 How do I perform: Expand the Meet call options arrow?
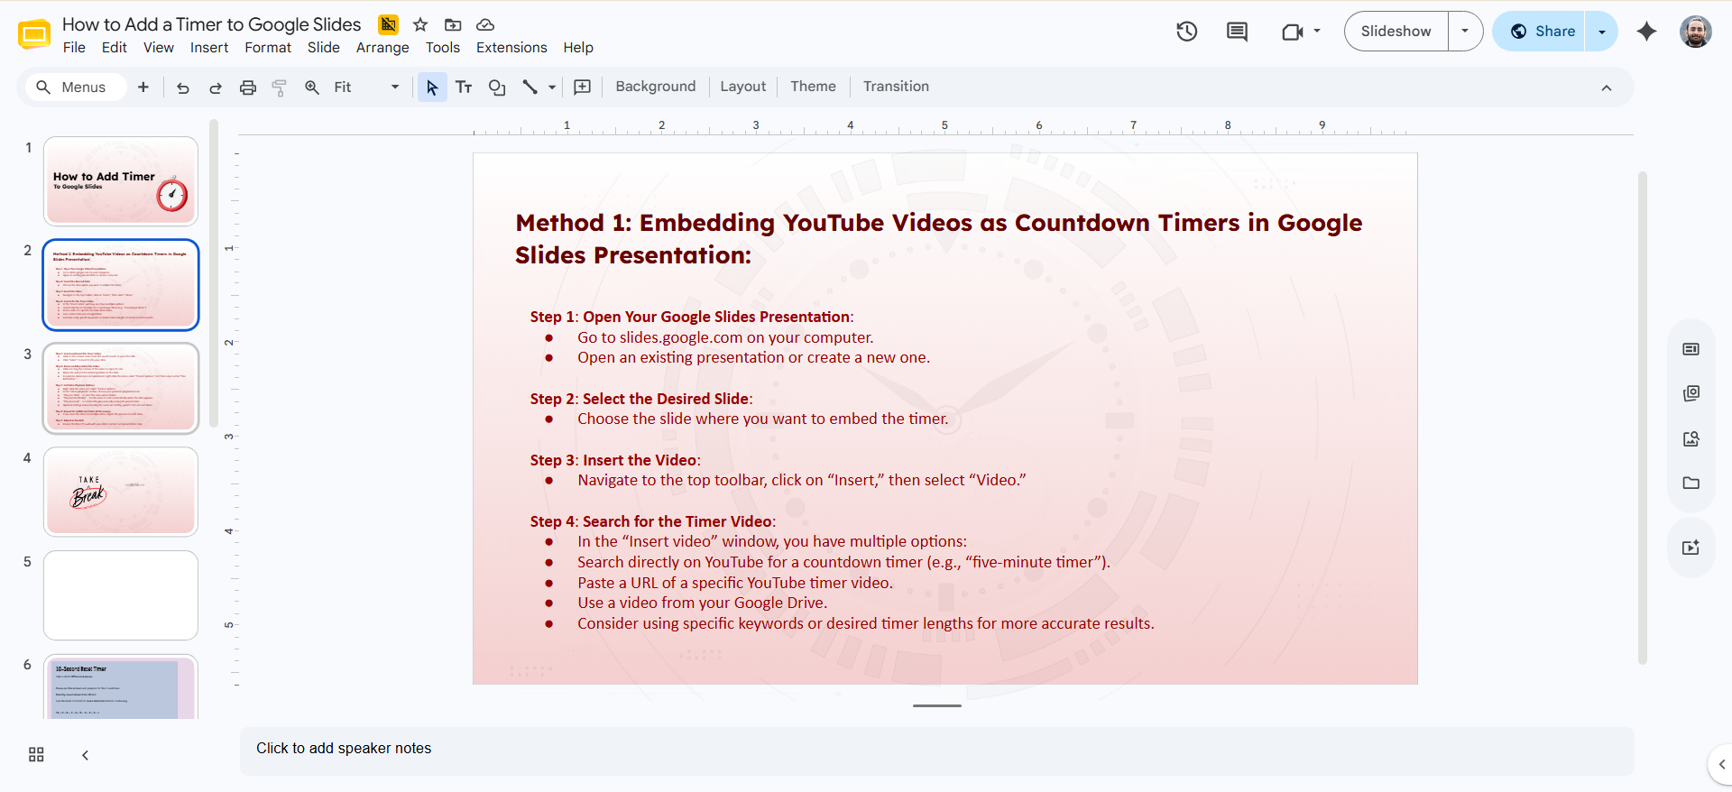click(x=1317, y=32)
